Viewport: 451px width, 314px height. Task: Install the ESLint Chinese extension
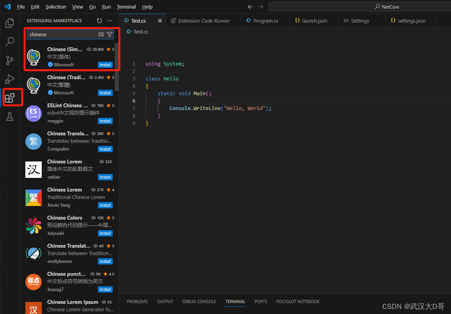coord(105,121)
